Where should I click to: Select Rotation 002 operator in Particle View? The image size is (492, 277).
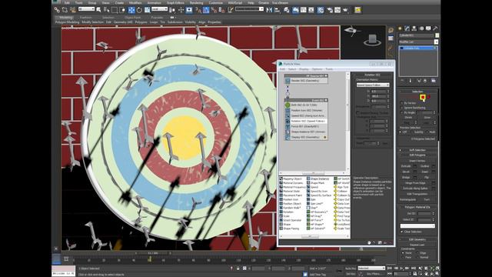coord(306,121)
